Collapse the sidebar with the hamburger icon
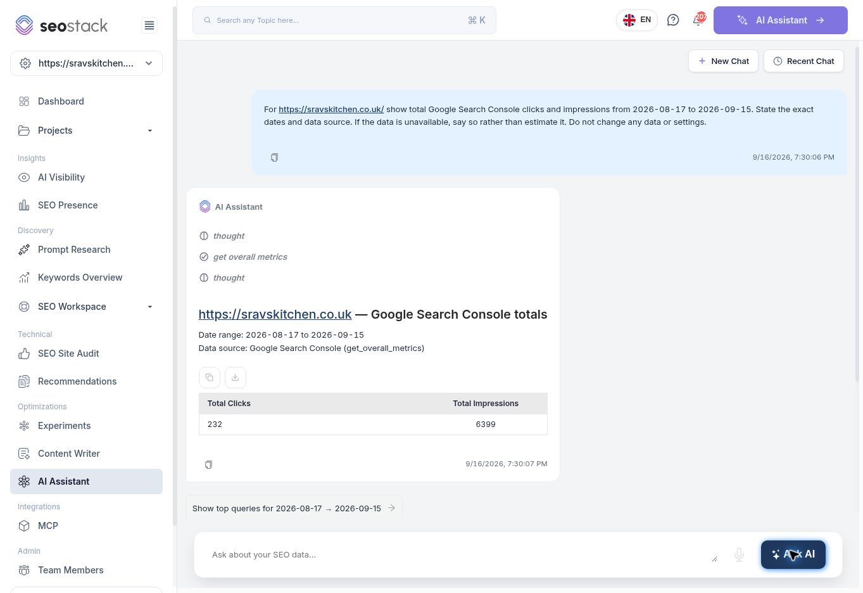This screenshot has width=863, height=593. click(149, 25)
